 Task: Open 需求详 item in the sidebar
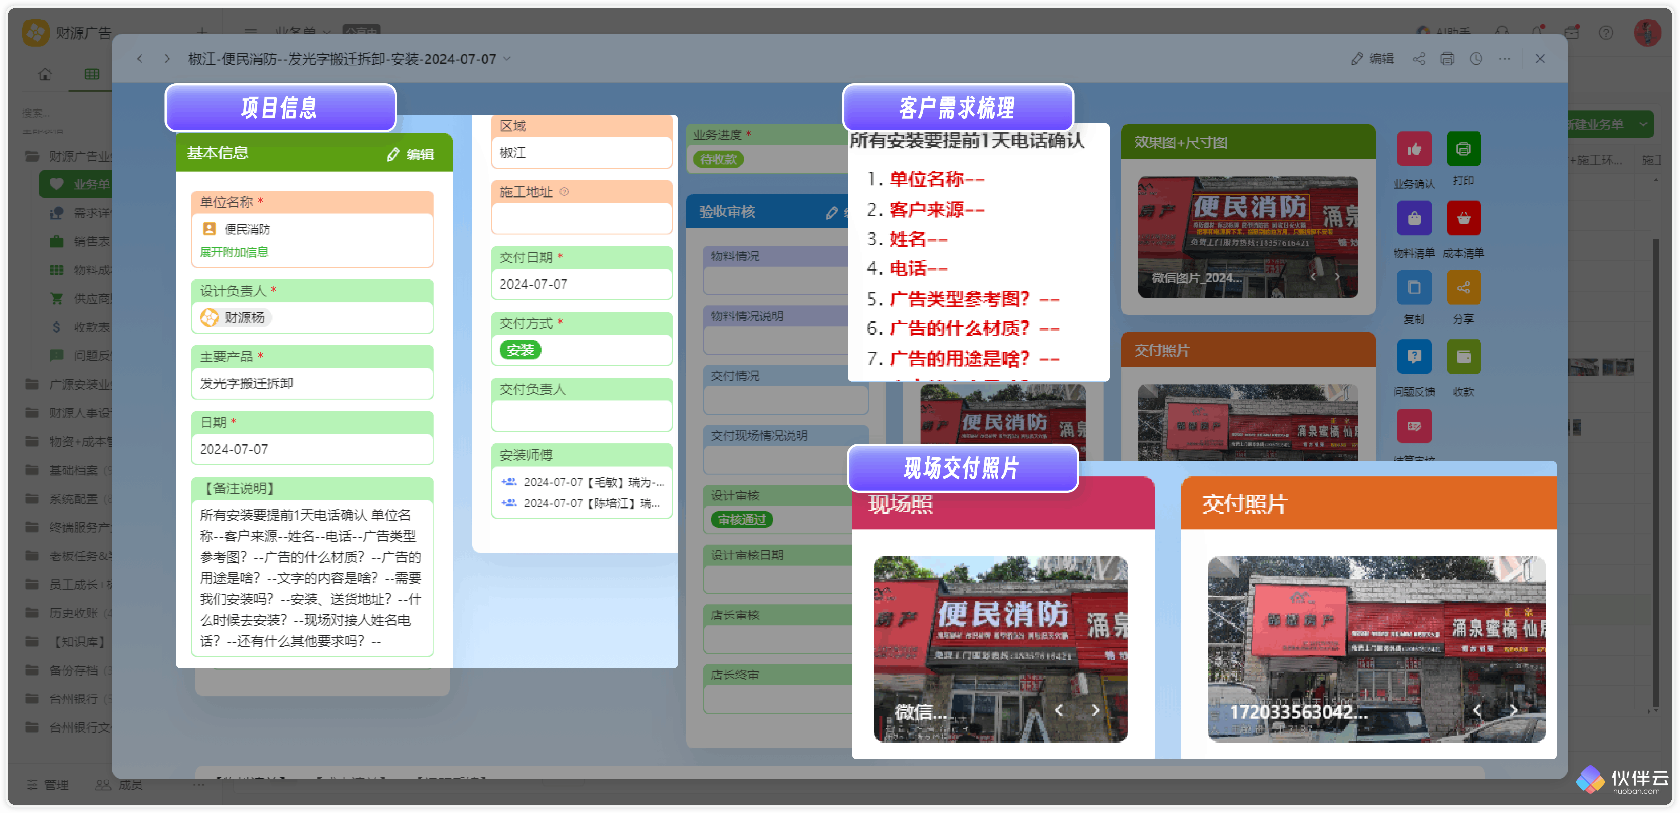(x=80, y=213)
